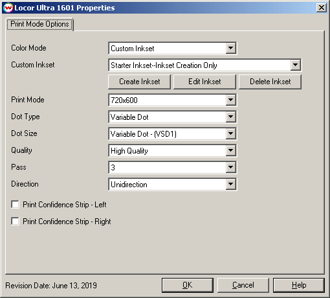
Task: Click the Create Inkset button
Action: tap(139, 82)
